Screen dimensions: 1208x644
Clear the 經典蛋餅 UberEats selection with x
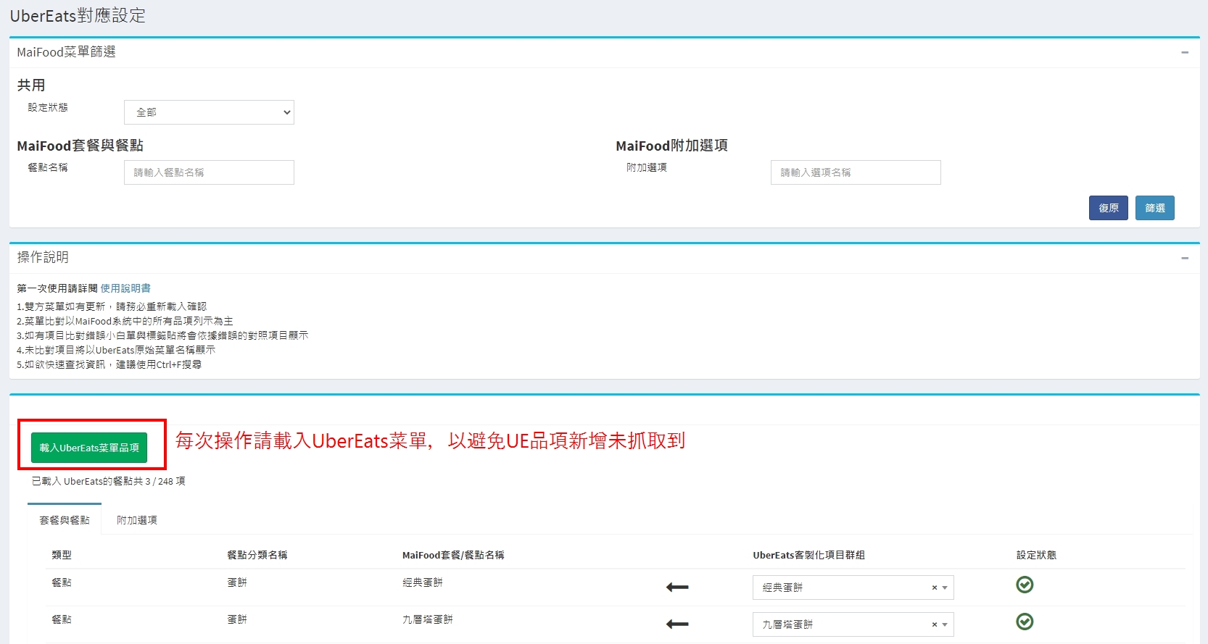[x=934, y=588]
